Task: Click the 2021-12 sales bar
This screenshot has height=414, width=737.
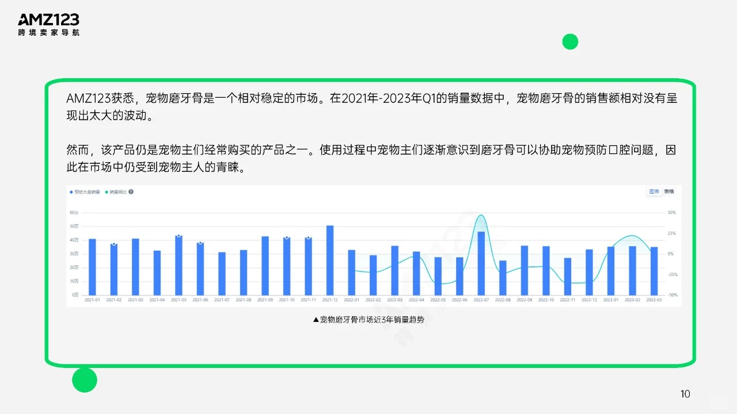Action: 330,260
